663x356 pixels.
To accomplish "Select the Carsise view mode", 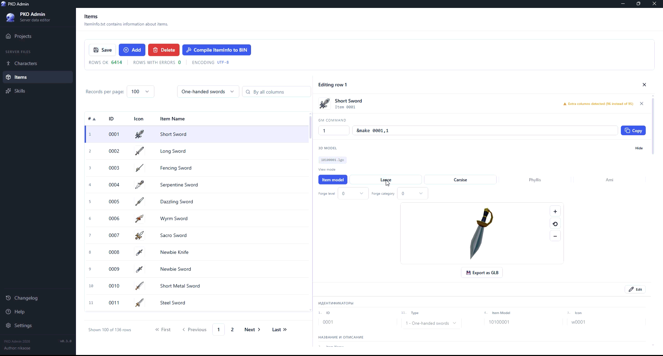I will tap(460, 180).
